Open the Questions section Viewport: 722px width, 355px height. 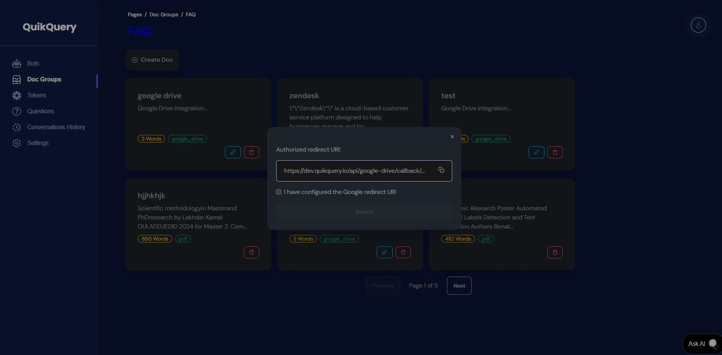40,111
